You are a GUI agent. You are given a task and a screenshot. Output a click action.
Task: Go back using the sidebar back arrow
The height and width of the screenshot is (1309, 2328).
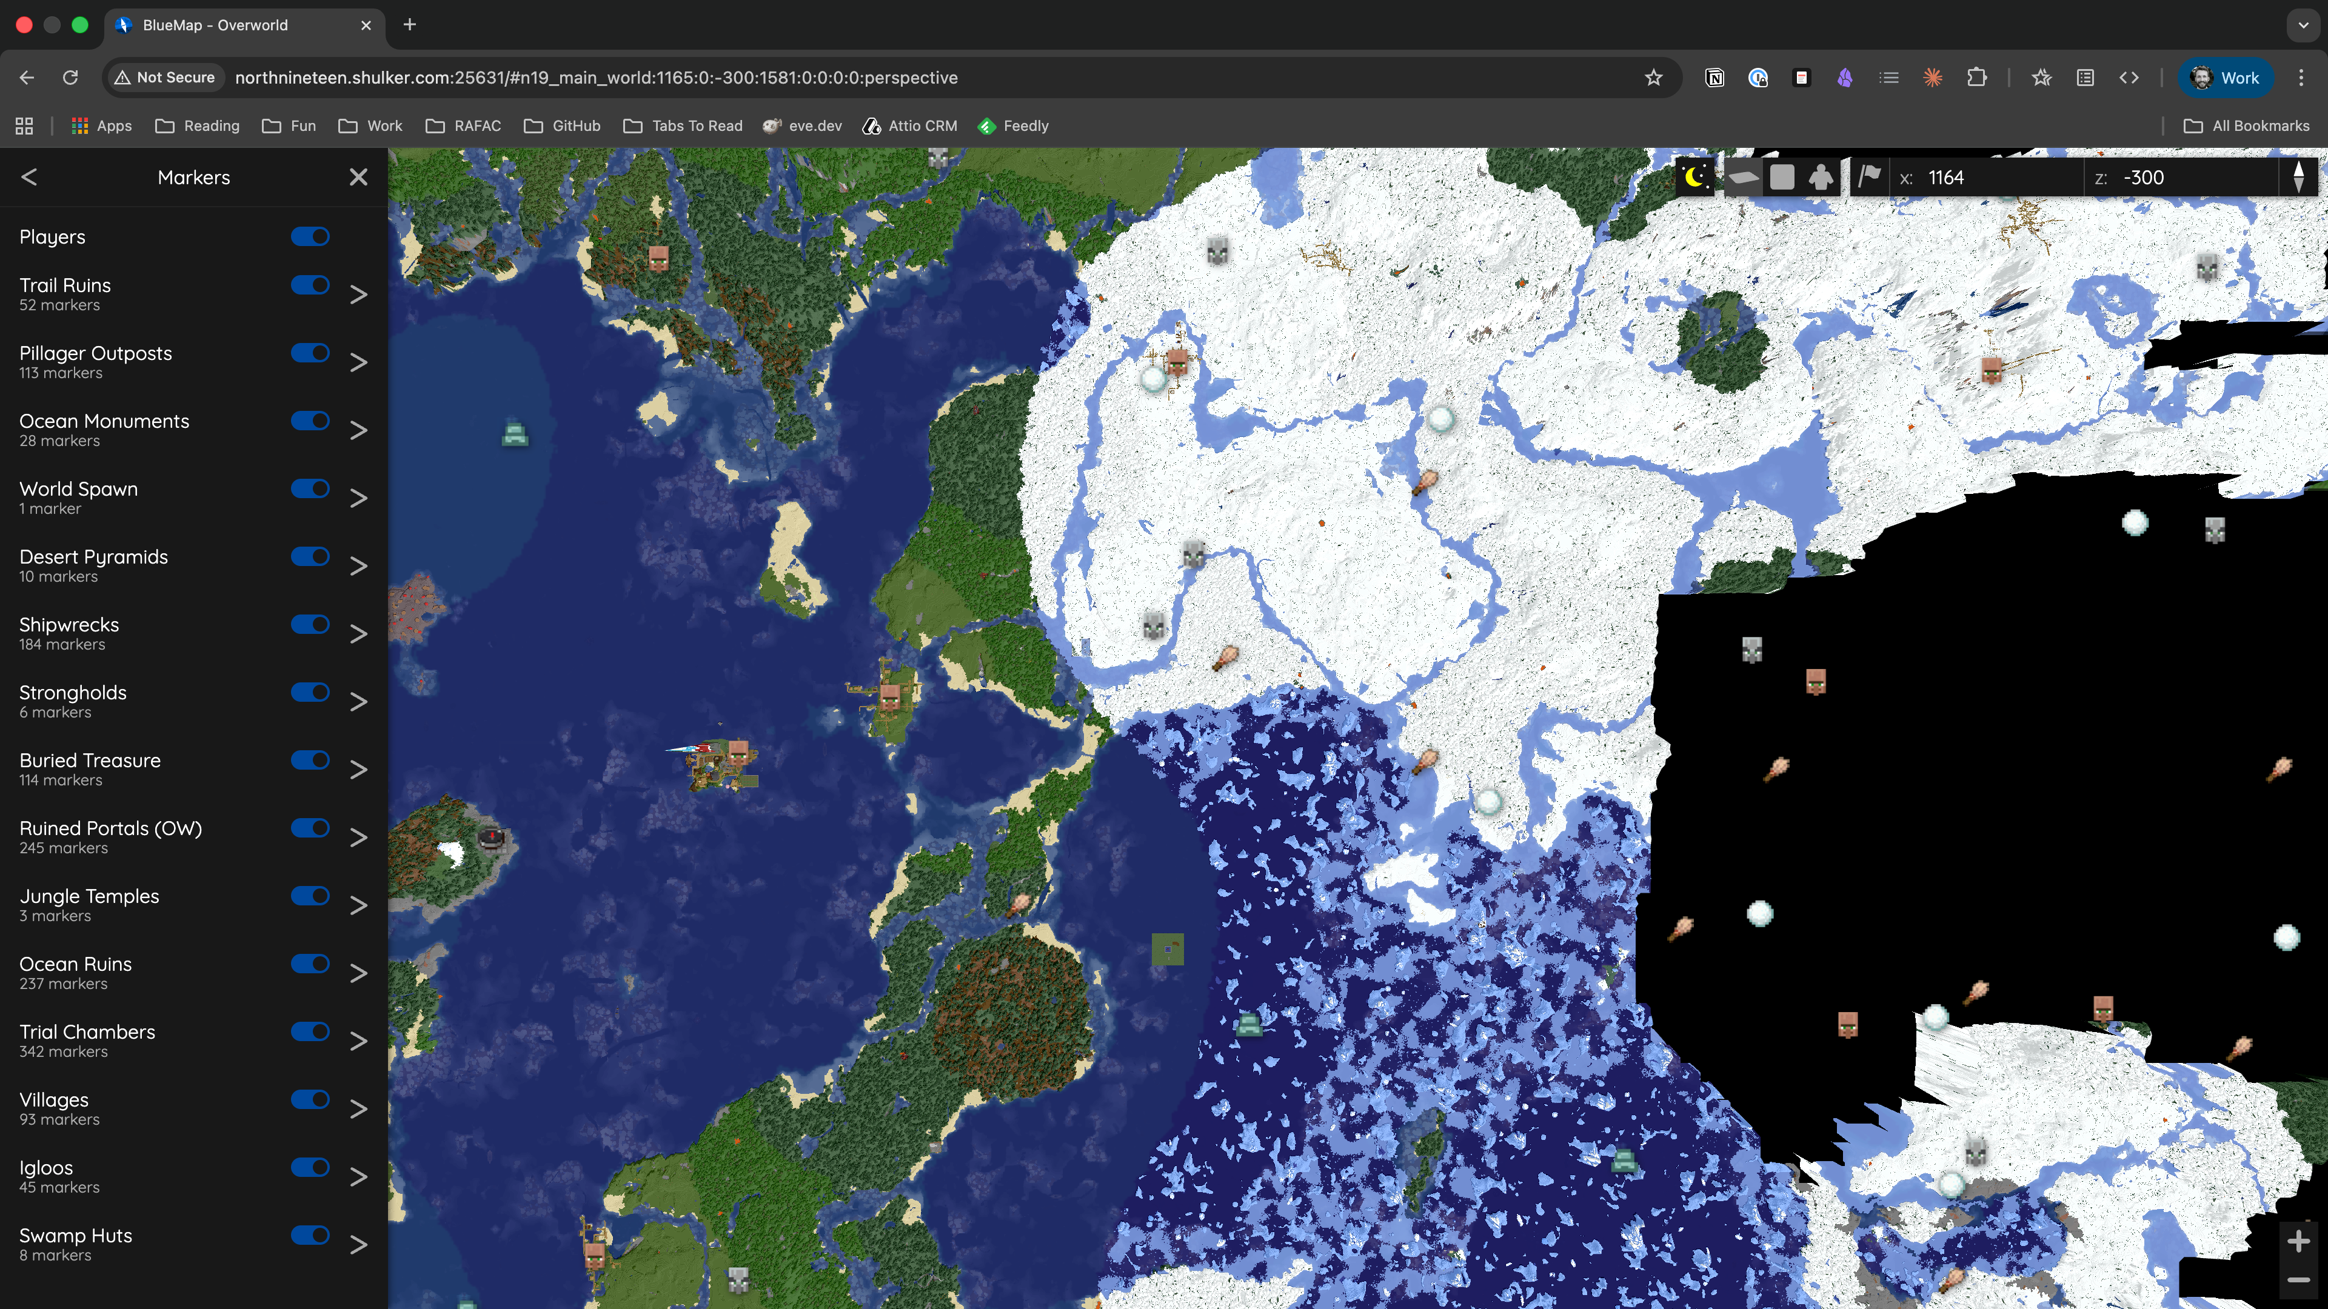(29, 177)
